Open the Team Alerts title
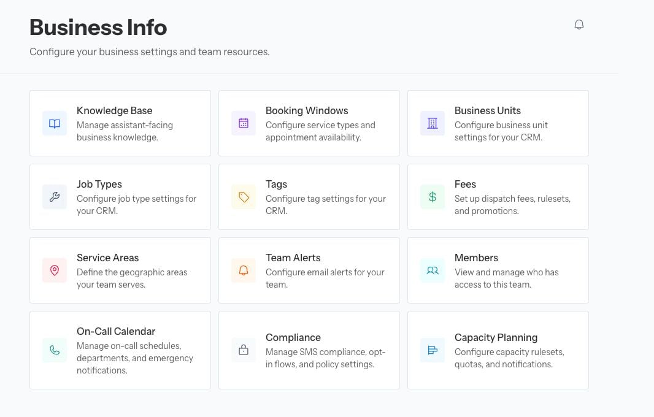Viewport: 654px width, 417px height. [x=293, y=258]
